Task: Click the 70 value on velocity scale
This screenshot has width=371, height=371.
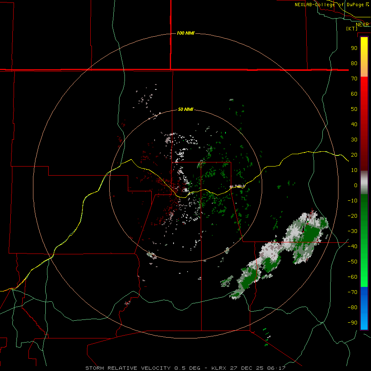Action: point(354,79)
